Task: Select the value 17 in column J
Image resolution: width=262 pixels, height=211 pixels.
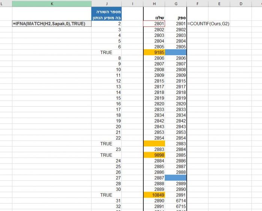Action: click(106, 110)
